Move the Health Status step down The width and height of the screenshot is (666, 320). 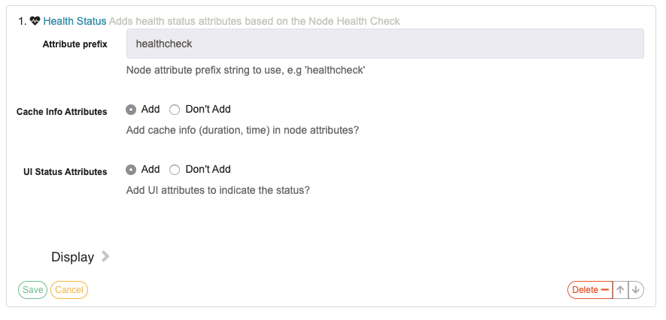[636, 290]
